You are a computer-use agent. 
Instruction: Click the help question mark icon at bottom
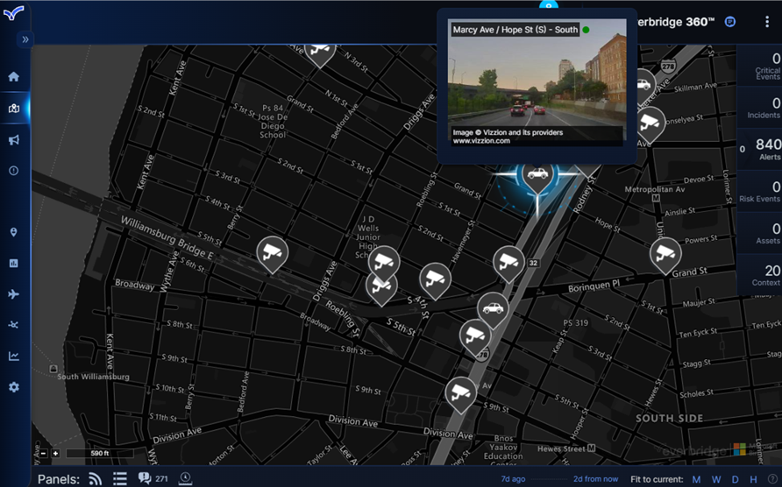coord(772,479)
